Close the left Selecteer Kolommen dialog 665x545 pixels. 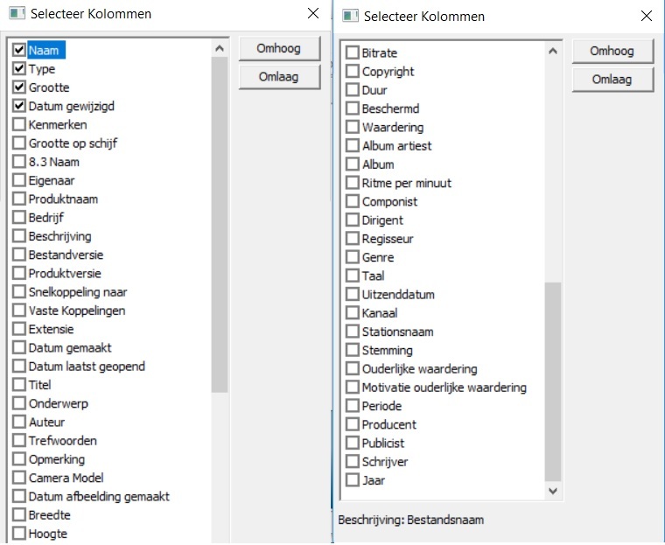coord(313,13)
